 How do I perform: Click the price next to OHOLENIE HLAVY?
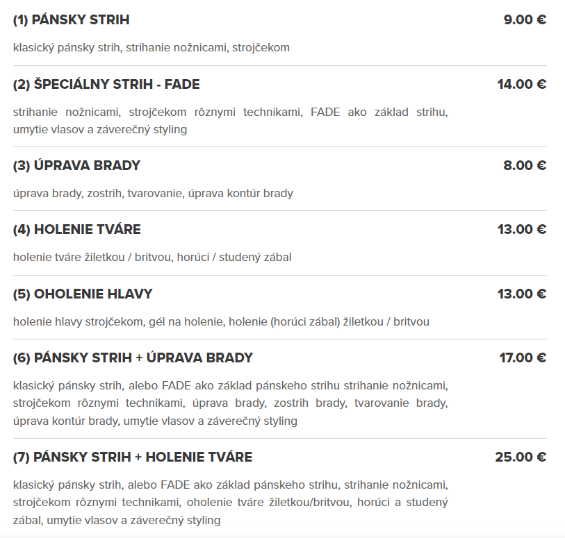[521, 294]
